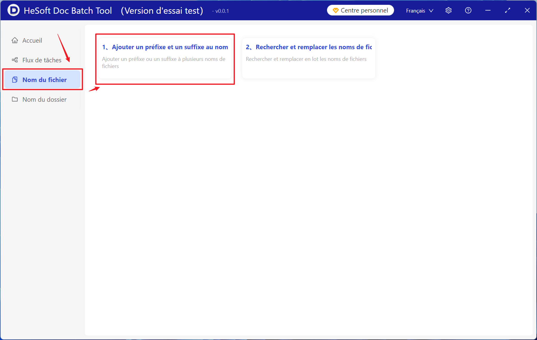Open Nom du dossier in the sidebar
Viewport: 537px width, 340px height.
(x=44, y=99)
